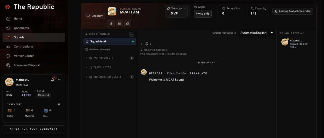Click the Capacity 1 / 2 stat
The image size is (324, 138).
click(258, 11)
